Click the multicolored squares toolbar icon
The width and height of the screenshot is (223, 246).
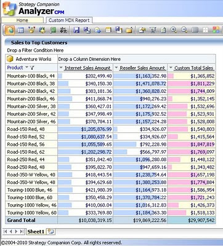[x=216, y=30]
